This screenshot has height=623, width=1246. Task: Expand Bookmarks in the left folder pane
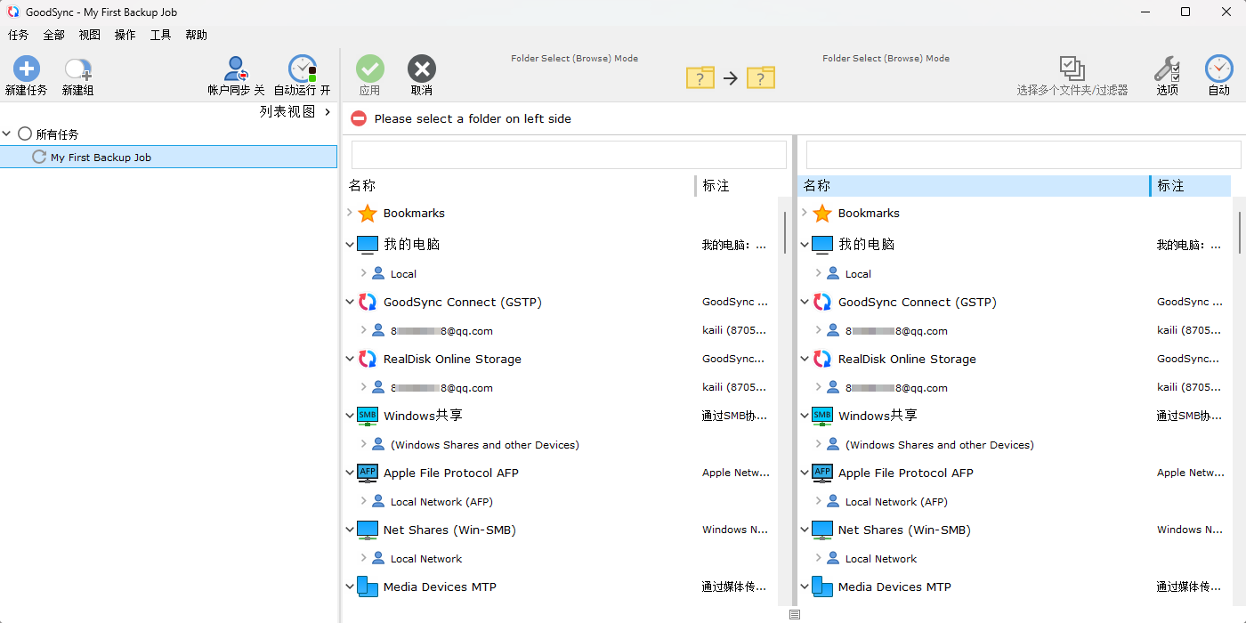(350, 213)
